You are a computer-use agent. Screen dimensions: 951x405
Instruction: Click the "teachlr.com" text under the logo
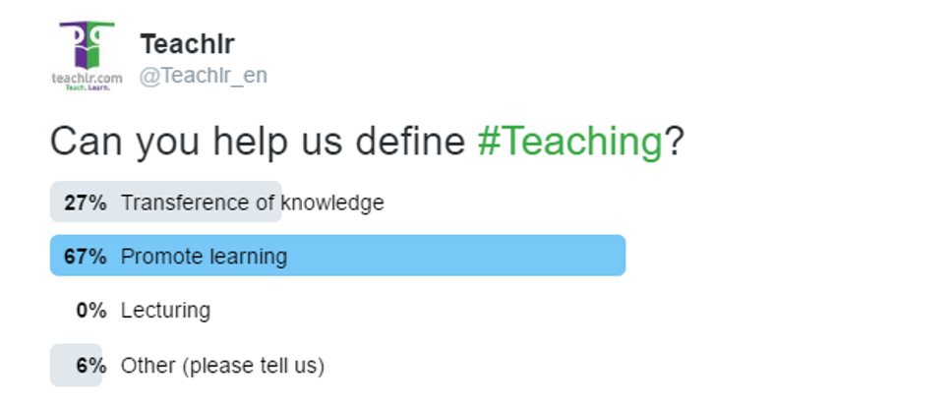point(88,77)
